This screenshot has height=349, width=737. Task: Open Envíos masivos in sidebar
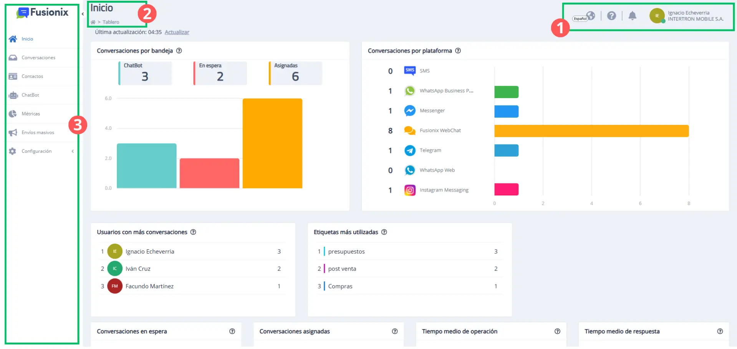click(38, 133)
